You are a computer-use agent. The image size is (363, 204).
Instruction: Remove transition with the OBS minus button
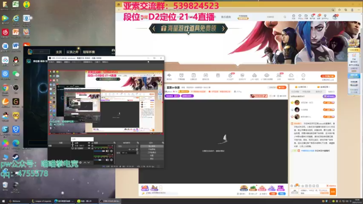point(133,150)
